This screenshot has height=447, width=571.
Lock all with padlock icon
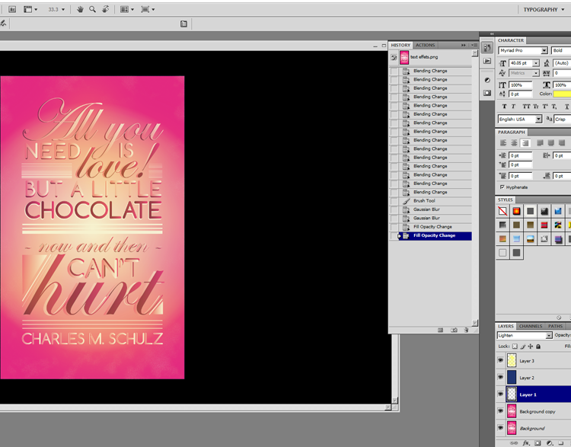coord(538,346)
